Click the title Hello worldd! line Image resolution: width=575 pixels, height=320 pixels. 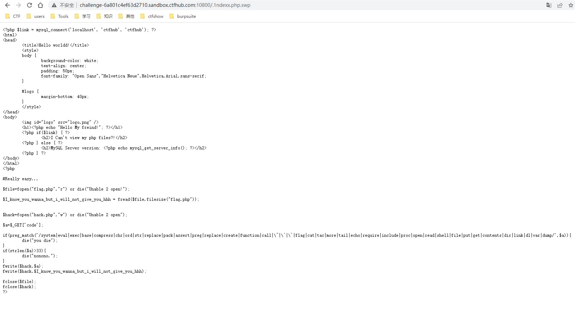[x=56, y=45]
